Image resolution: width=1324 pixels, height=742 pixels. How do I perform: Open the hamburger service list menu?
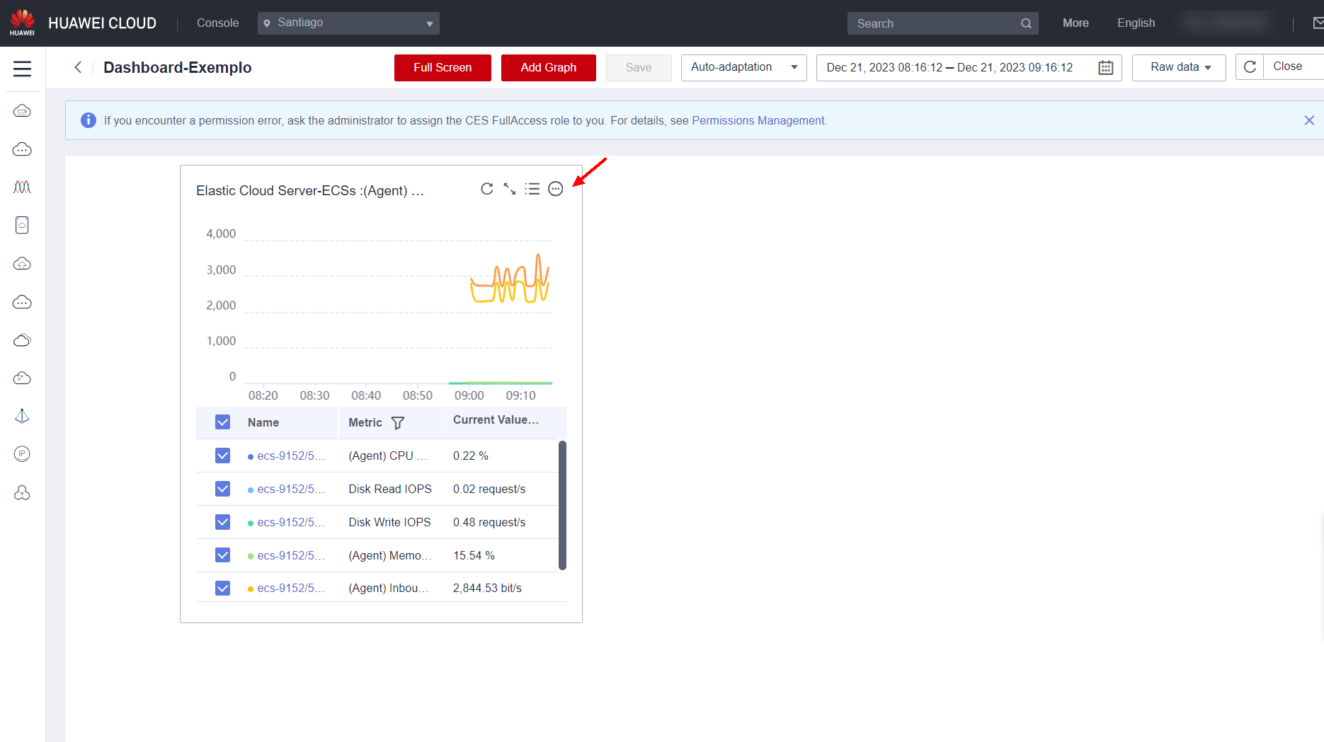(22, 69)
